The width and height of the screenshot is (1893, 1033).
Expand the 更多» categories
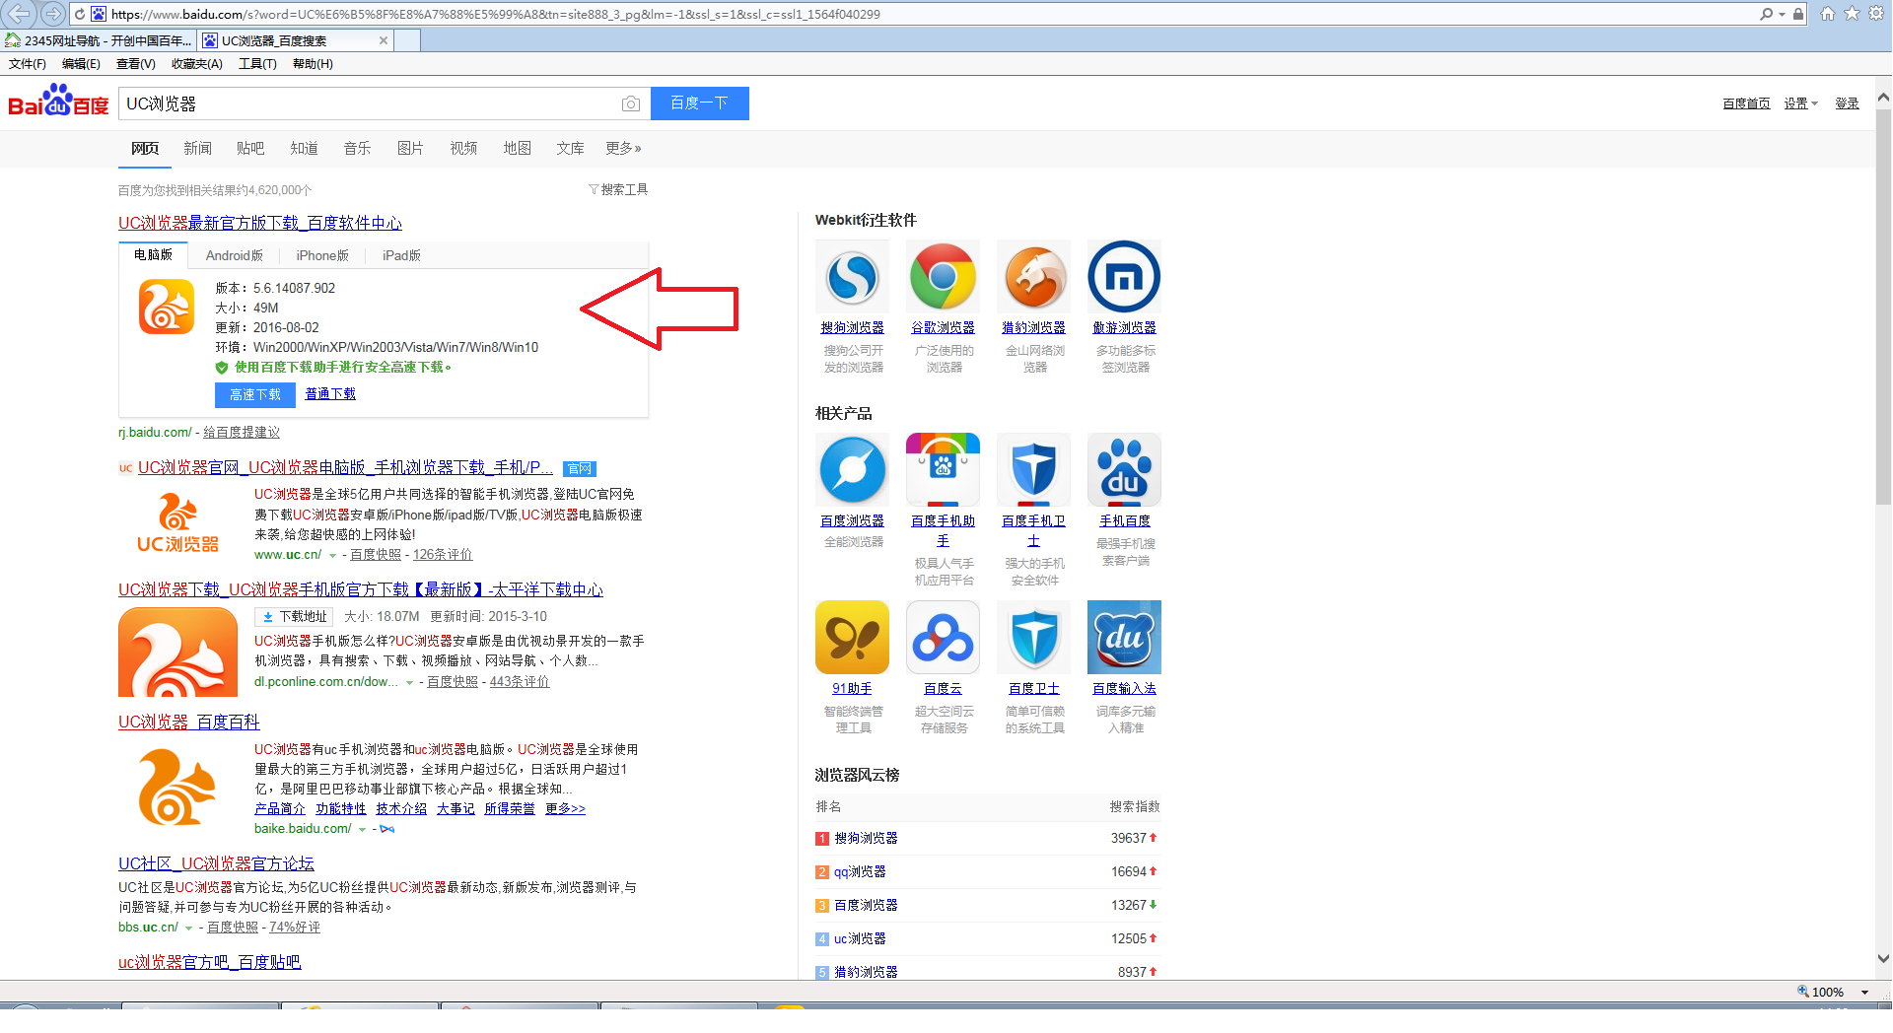click(x=623, y=148)
